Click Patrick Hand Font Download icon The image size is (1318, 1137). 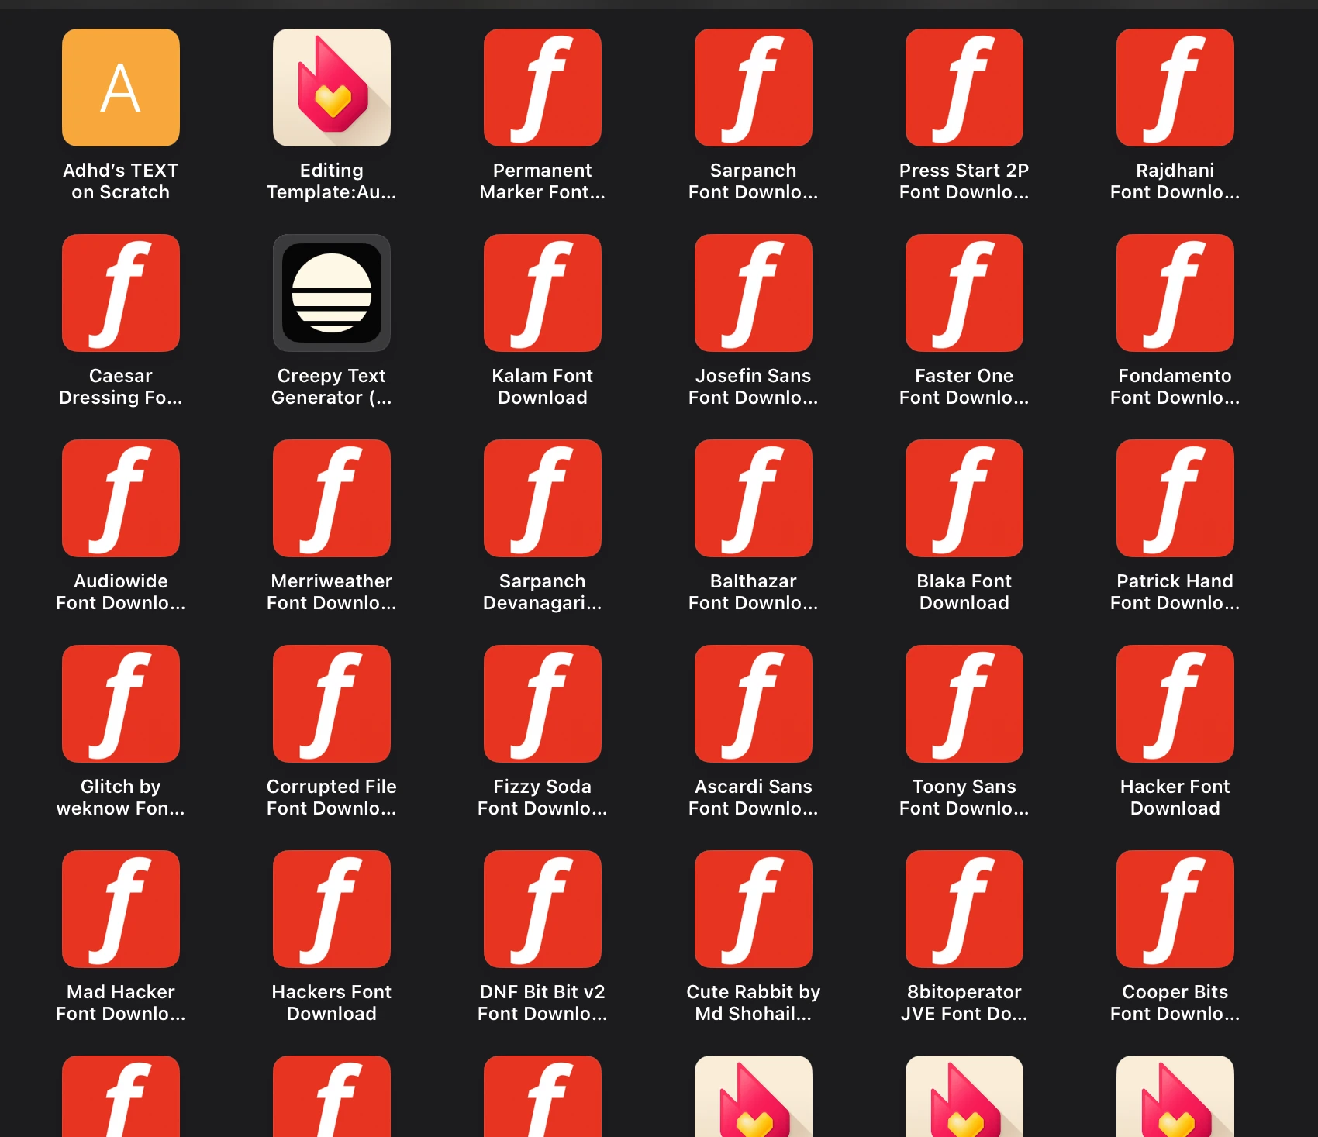[x=1175, y=498]
